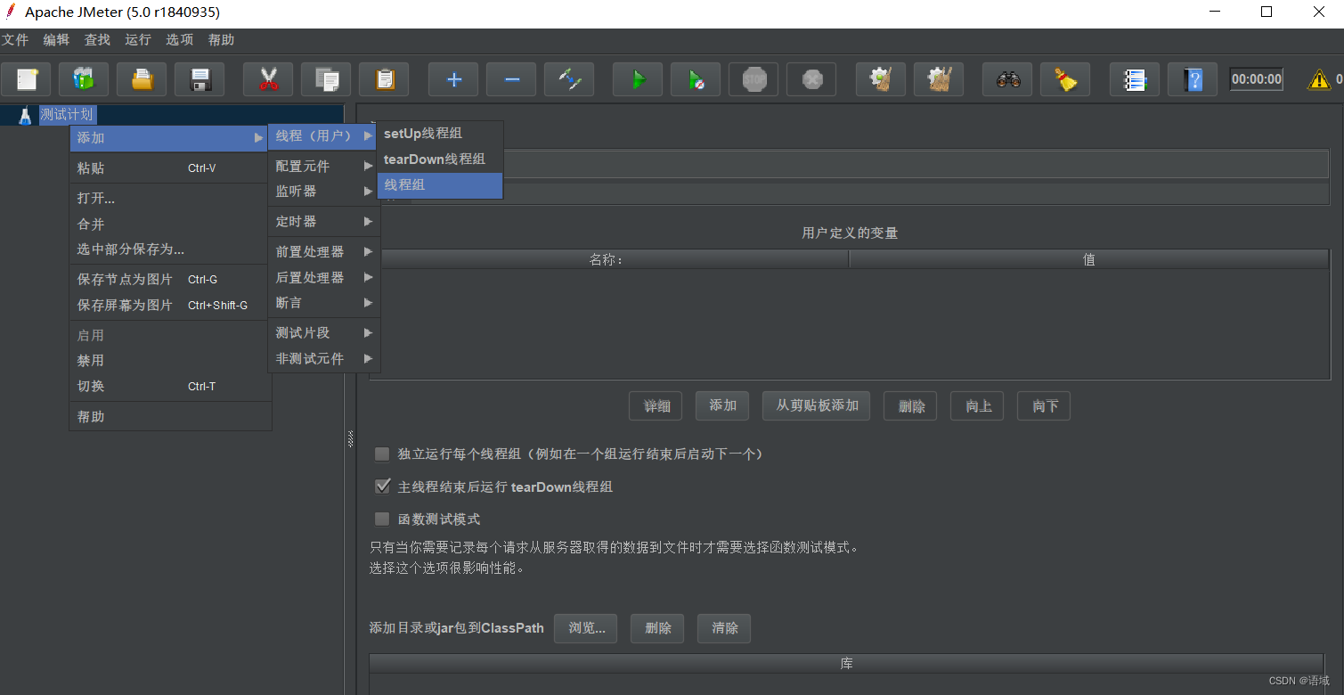This screenshot has height=695, width=1344.
Task: Click the 清除 button near ClassPath
Action: [x=724, y=628]
